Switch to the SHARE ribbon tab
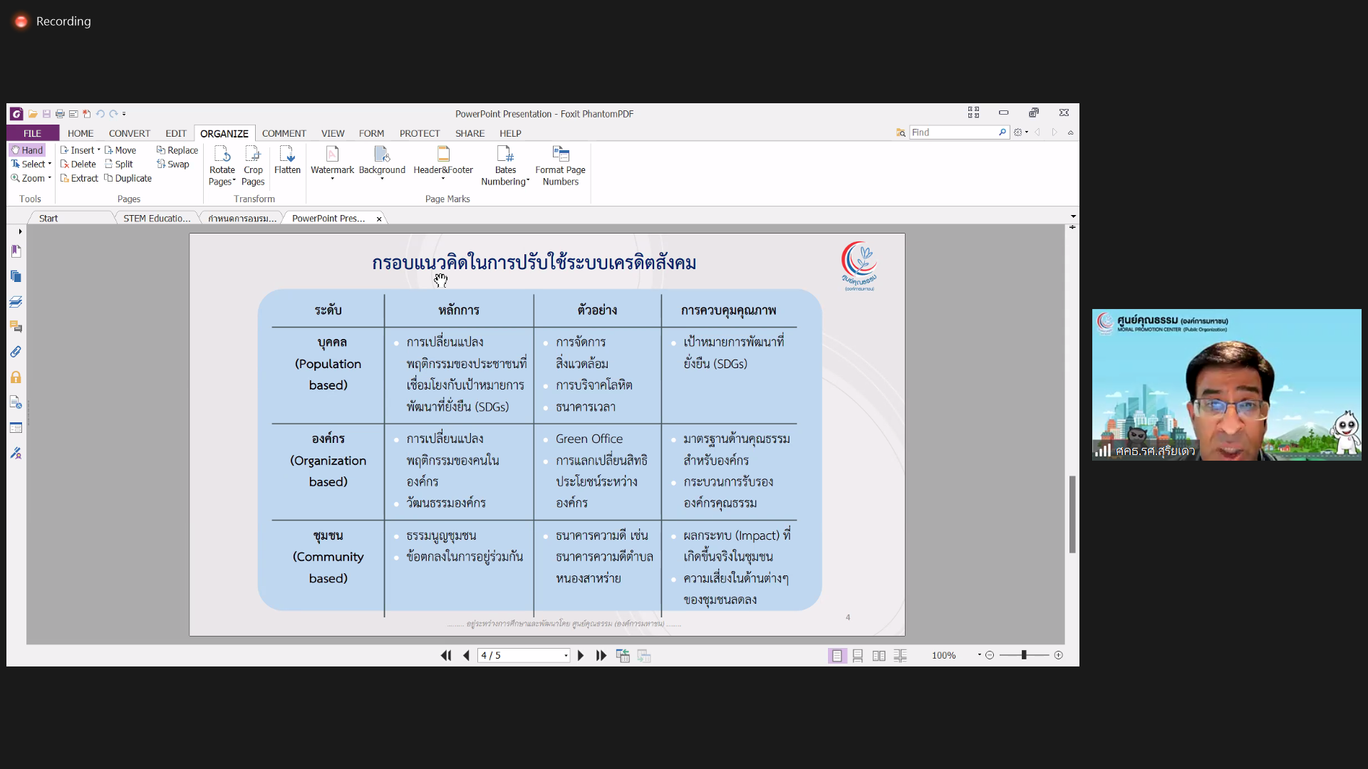The height and width of the screenshot is (769, 1368). pos(470,133)
